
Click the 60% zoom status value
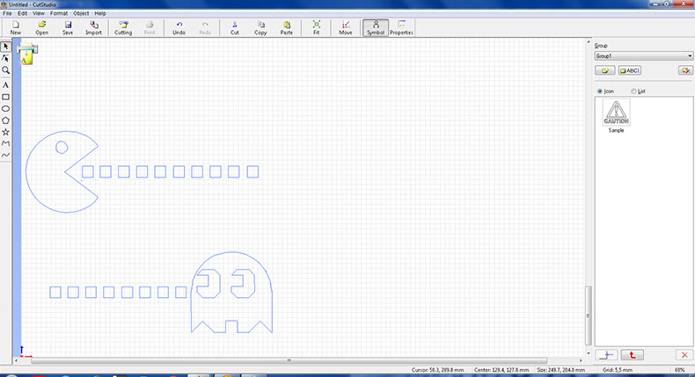(x=679, y=370)
